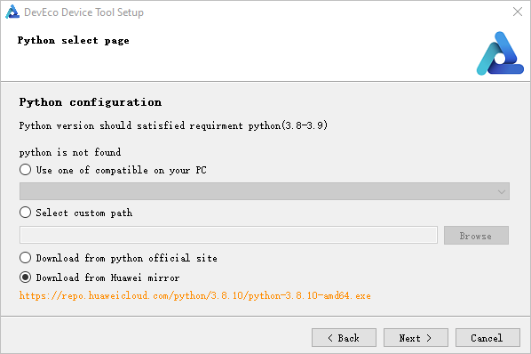The image size is (531, 354).
Task: Proceed with the Next button
Action: pos(416,338)
